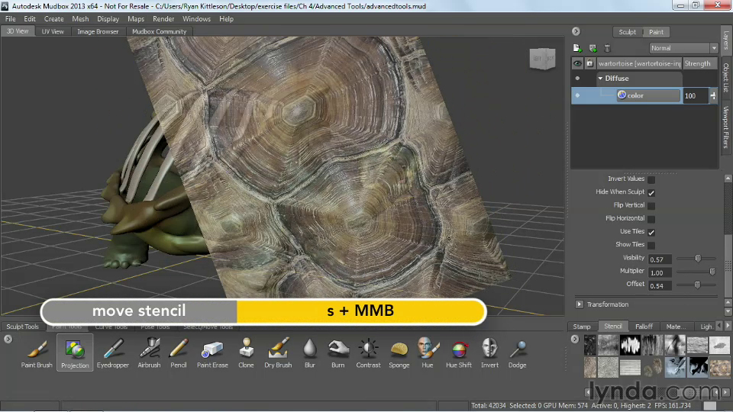733x412 pixels.
Task: Expand the Transformation section
Action: tap(580, 304)
